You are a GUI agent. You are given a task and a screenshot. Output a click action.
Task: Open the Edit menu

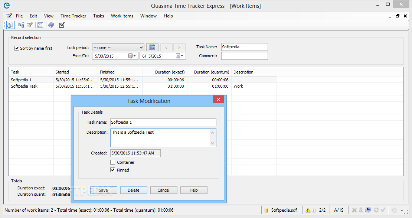pos(33,16)
